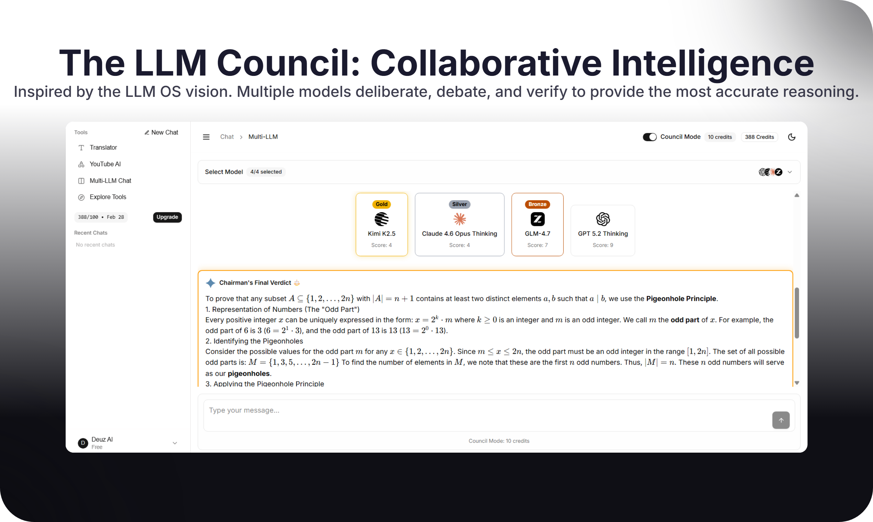Click the Chat breadcrumb link
The image size is (873, 522).
227,137
